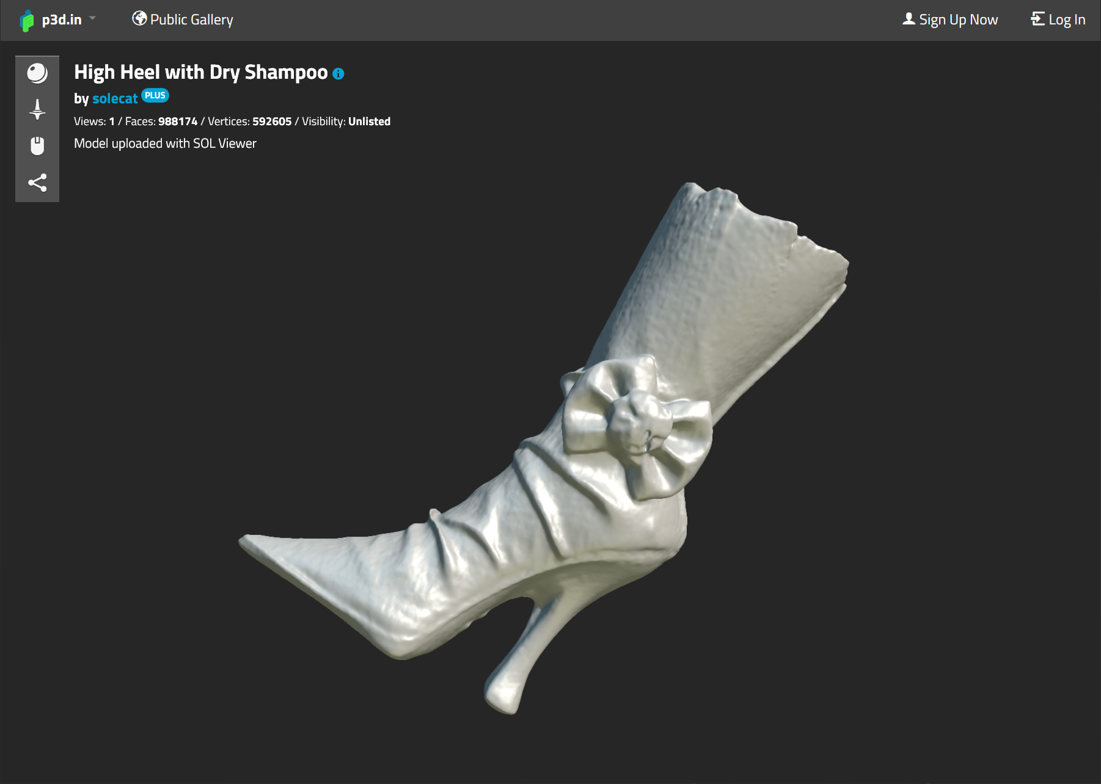Open the Public Gallery menu item
Viewport: 1101px width, 784px height.
point(191,20)
